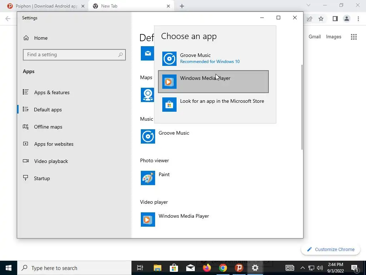Click Recommended for Windows 10 text
366x275 pixels.
point(210,62)
